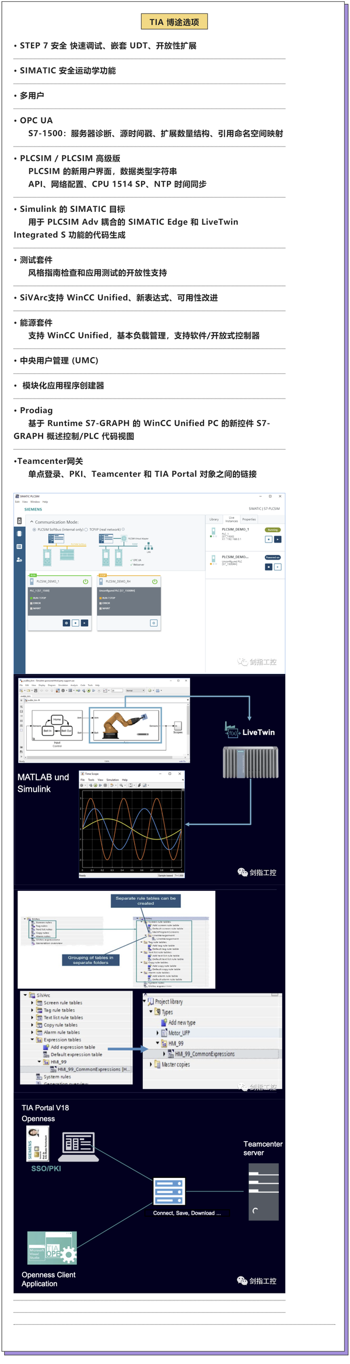The height and width of the screenshot is (1364, 350).
Task: Open the PLCSIM sidebar list view icon
Action: 19,547
